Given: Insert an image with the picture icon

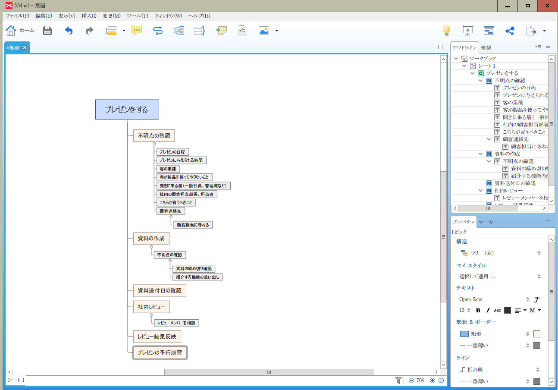Looking at the screenshot, I should coord(263,31).
